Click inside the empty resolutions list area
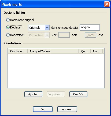111x116 pixels. tap(56, 71)
